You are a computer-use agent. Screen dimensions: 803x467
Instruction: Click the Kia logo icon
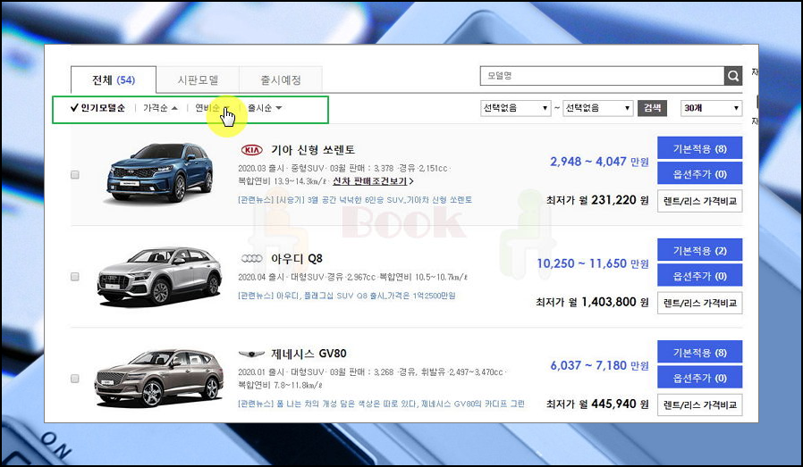(x=251, y=150)
